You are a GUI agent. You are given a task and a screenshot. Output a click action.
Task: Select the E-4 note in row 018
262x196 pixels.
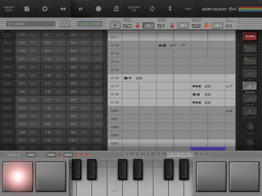(196, 95)
